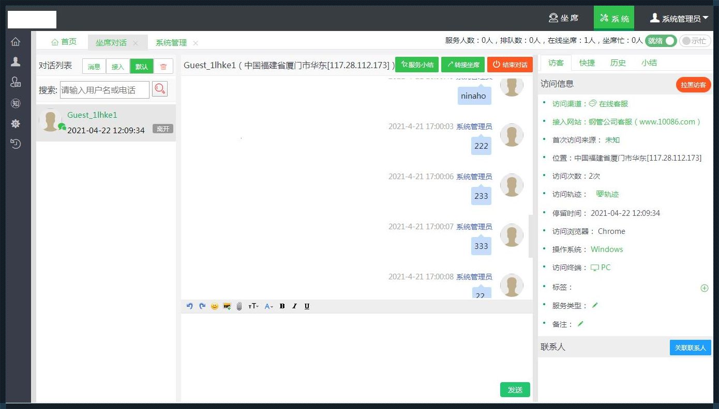Open the font size dropdown in editor

[253, 306]
